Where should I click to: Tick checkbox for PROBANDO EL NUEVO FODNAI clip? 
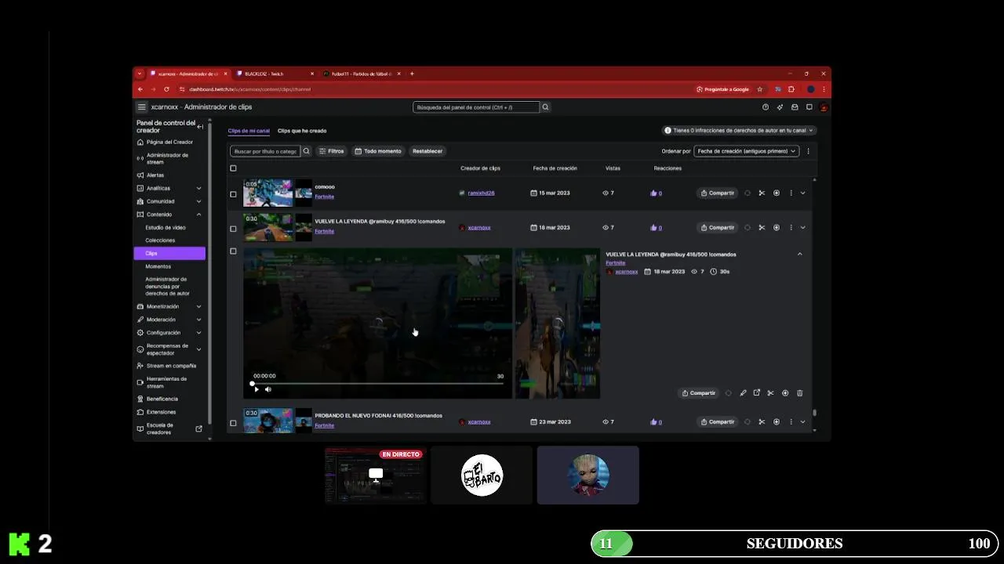233,423
